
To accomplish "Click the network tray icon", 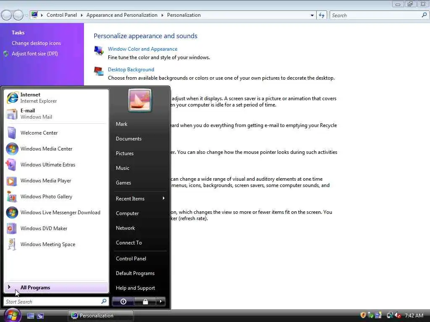I will 389,315.
